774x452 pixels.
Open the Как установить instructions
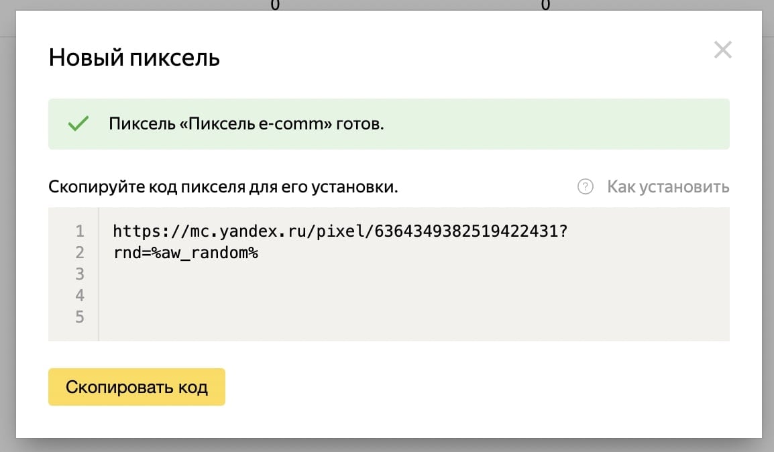[668, 187]
